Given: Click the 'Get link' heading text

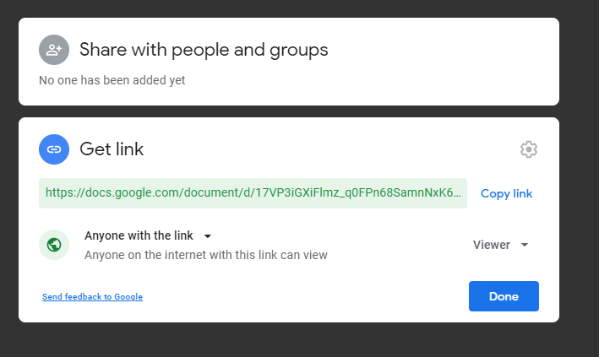Looking at the screenshot, I should (112, 149).
